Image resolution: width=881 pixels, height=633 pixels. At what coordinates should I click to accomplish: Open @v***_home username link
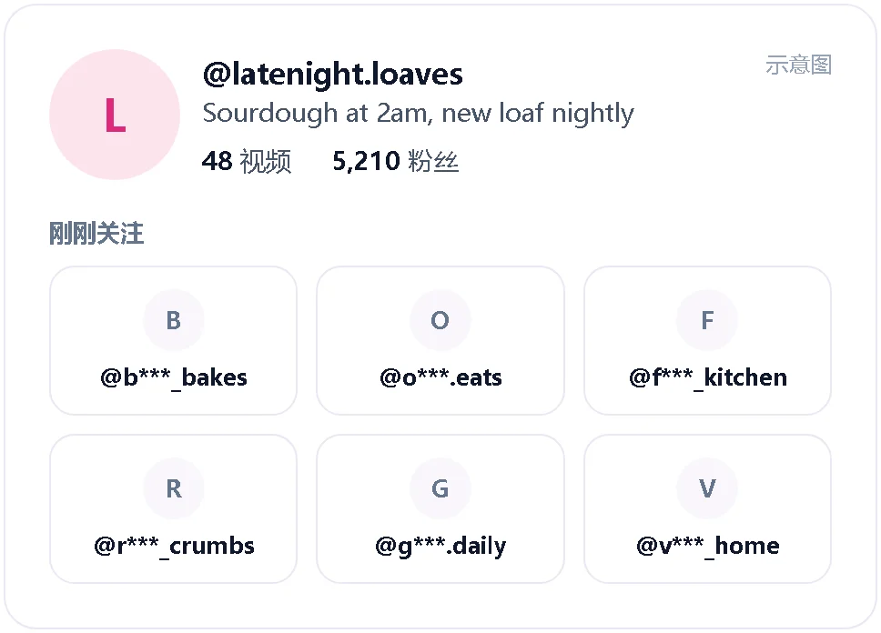[708, 546]
